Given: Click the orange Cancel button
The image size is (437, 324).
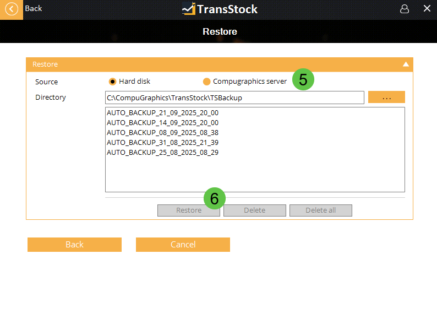Looking at the screenshot, I should pos(183,245).
